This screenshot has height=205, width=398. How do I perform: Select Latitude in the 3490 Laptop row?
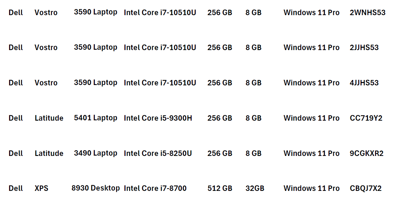(49, 153)
